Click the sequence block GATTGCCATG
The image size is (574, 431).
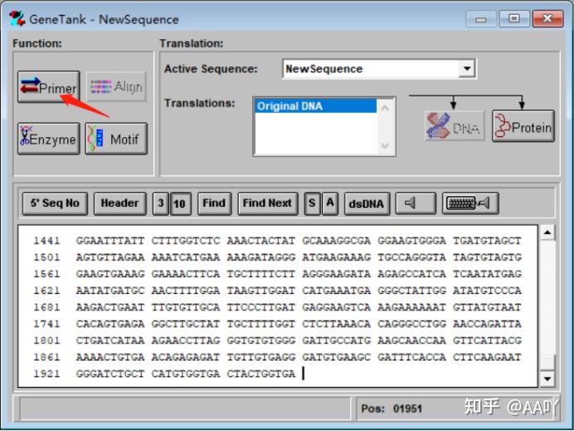pos(337,340)
